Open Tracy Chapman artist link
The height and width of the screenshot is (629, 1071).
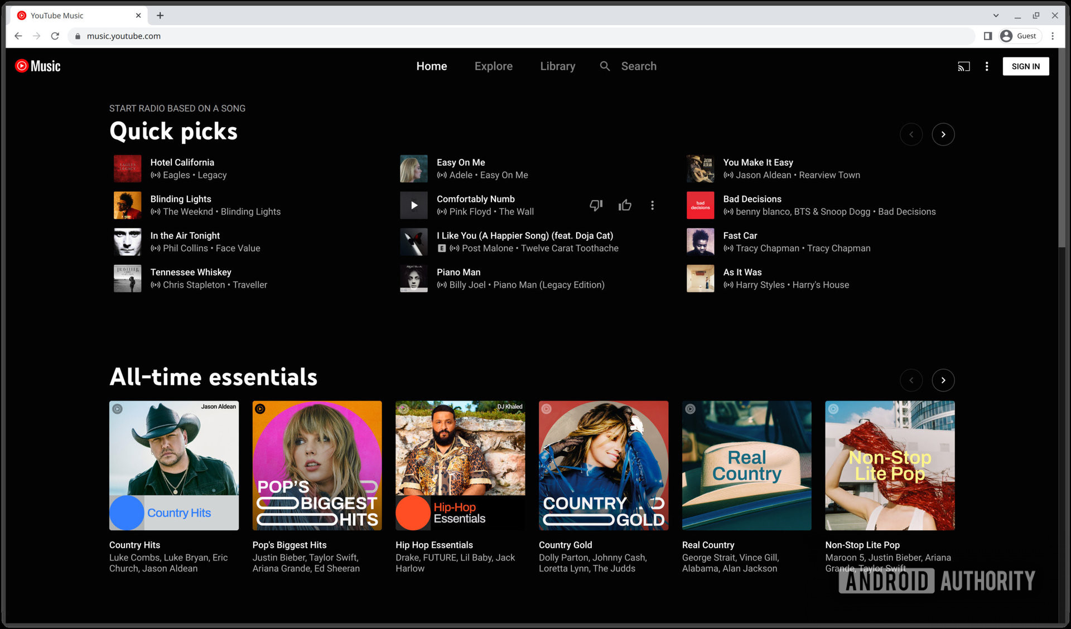pyautogui.click(x=767, y=248)
